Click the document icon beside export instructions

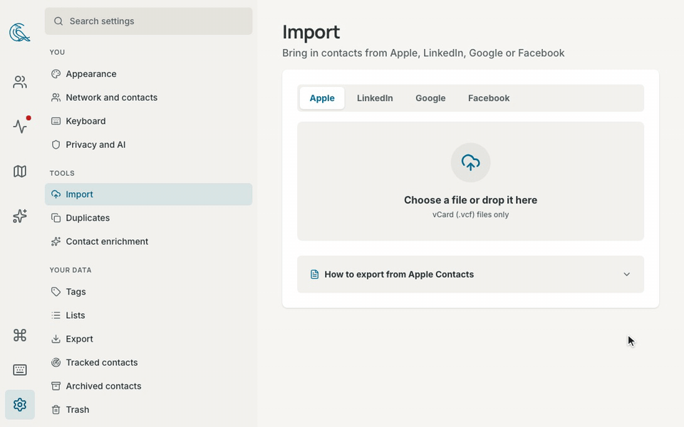click(314, 274)
